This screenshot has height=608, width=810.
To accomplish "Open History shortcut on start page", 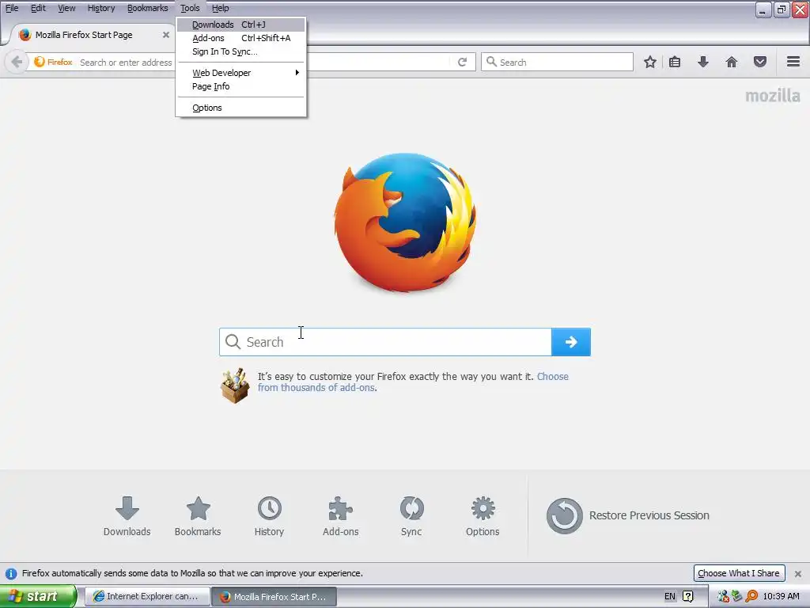I will pyautogui.click(x=269, y=516).
